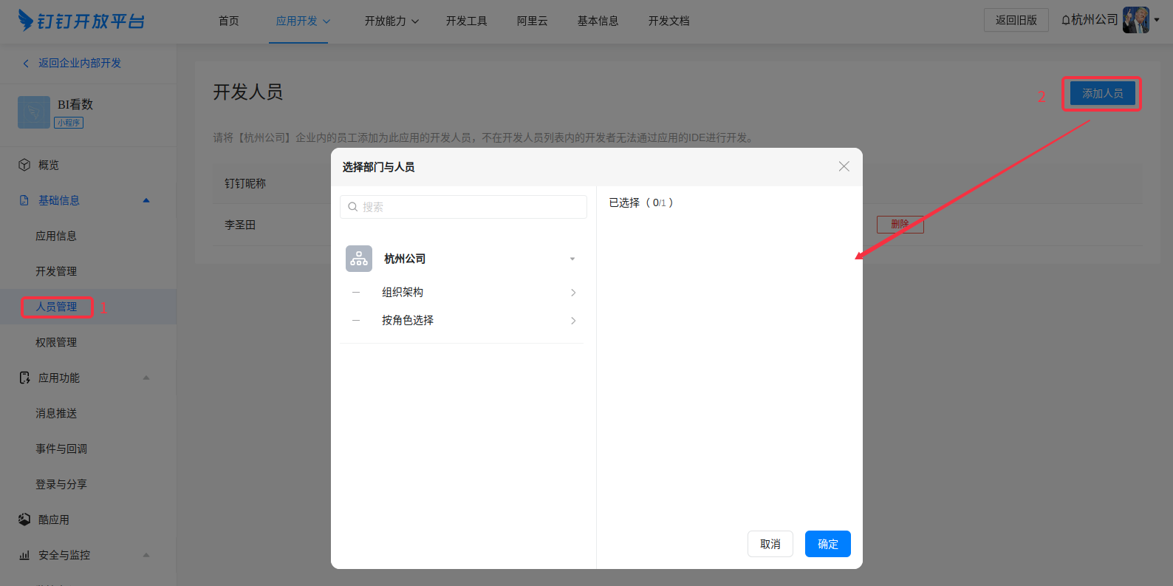Viewport: 1173px width, 586px height.
Task: Click the 取消 button in dialog
Action: point(770,544)
